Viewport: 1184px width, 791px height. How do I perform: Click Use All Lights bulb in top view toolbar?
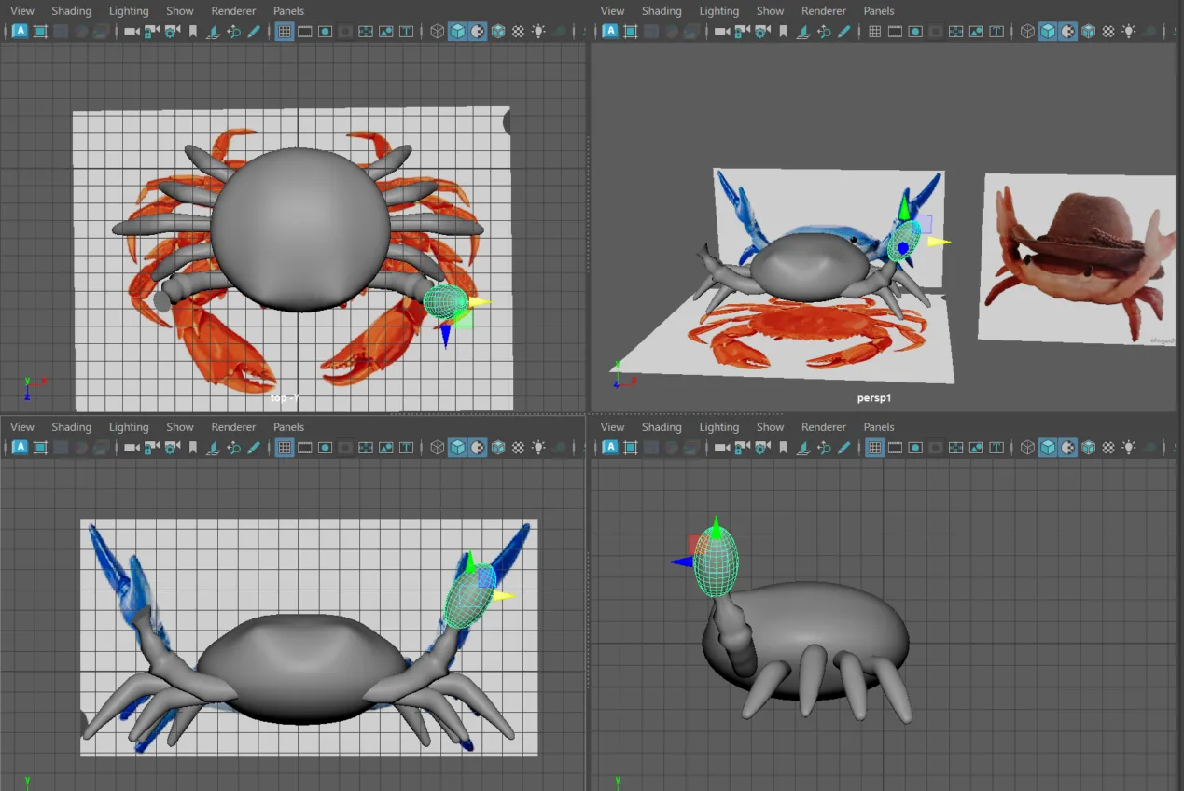coord(539,31)
